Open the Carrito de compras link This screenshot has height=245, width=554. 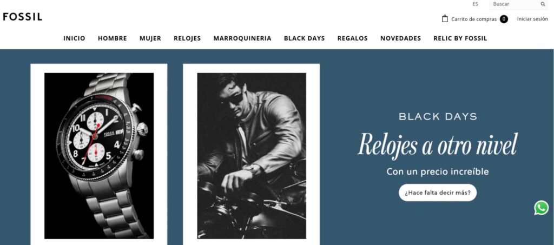pyautogui.click(x=474, y=19)
